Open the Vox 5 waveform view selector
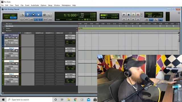Image resolution: width=182 pixels, height=102 pixels. click(x=11, y=41)
